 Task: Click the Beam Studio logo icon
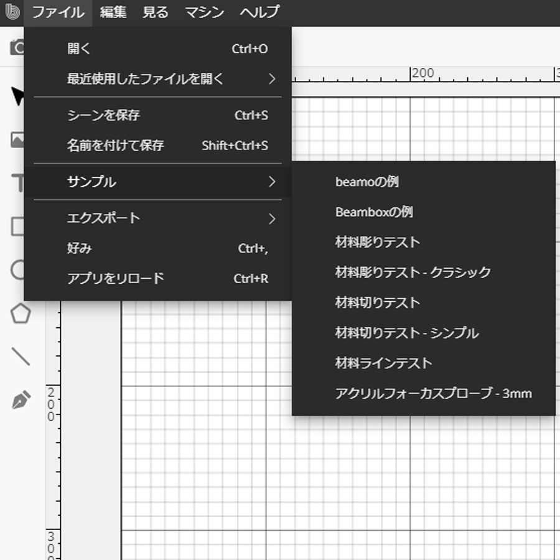pos(11,11)
